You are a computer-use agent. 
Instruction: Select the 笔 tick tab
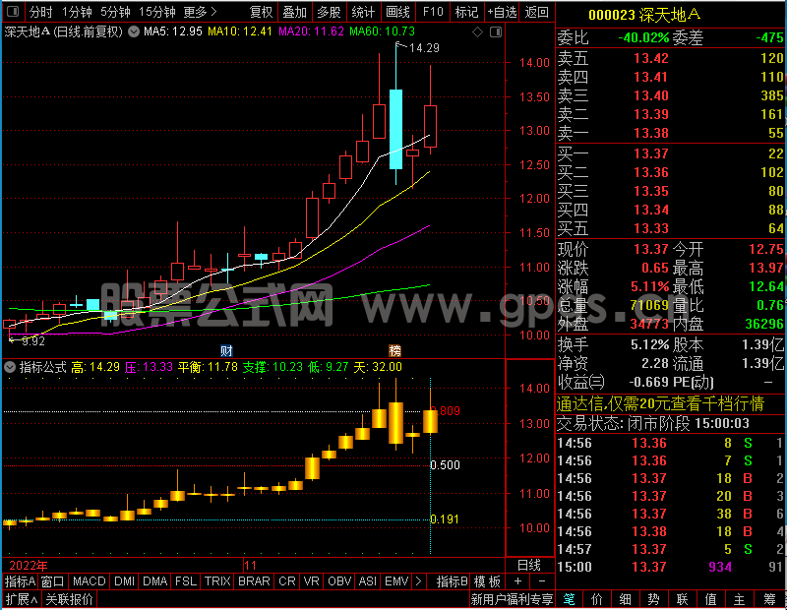pyautogui.click(x=570, y=599)
